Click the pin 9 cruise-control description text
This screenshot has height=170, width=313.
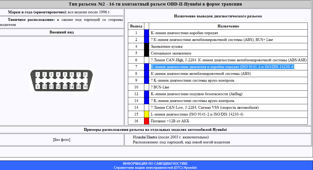pos(193,80)
